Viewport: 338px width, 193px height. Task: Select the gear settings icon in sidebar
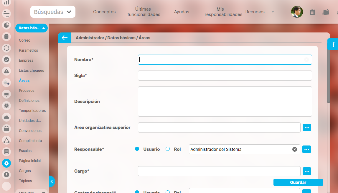tap(6, 163)
